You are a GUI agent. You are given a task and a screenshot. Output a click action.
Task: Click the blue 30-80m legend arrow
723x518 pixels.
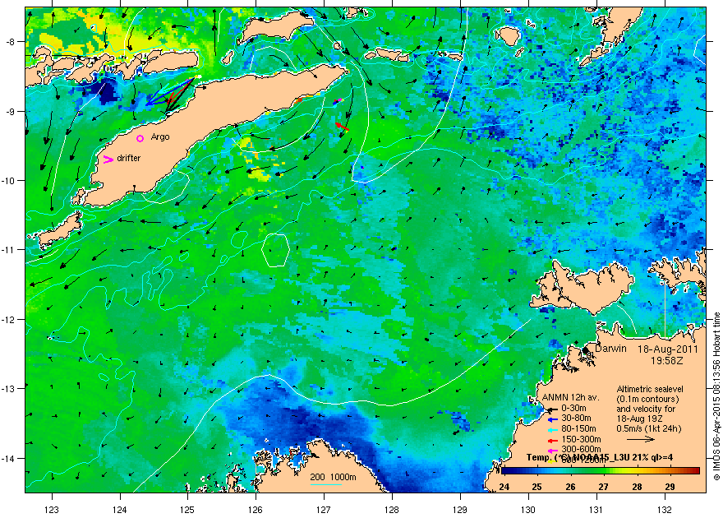click(553, 419)
